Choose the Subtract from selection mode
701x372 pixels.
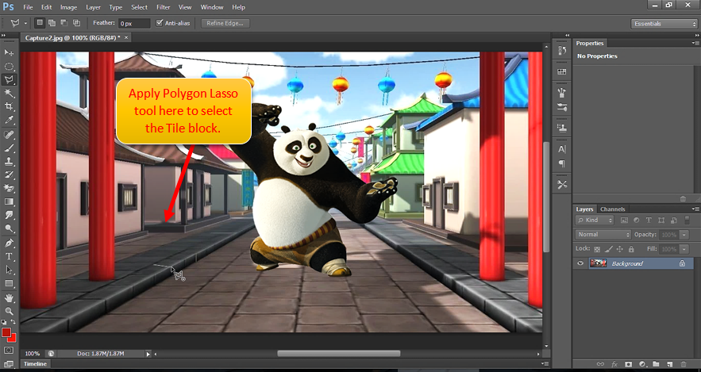pyautogui.click(x=64, y=23)
